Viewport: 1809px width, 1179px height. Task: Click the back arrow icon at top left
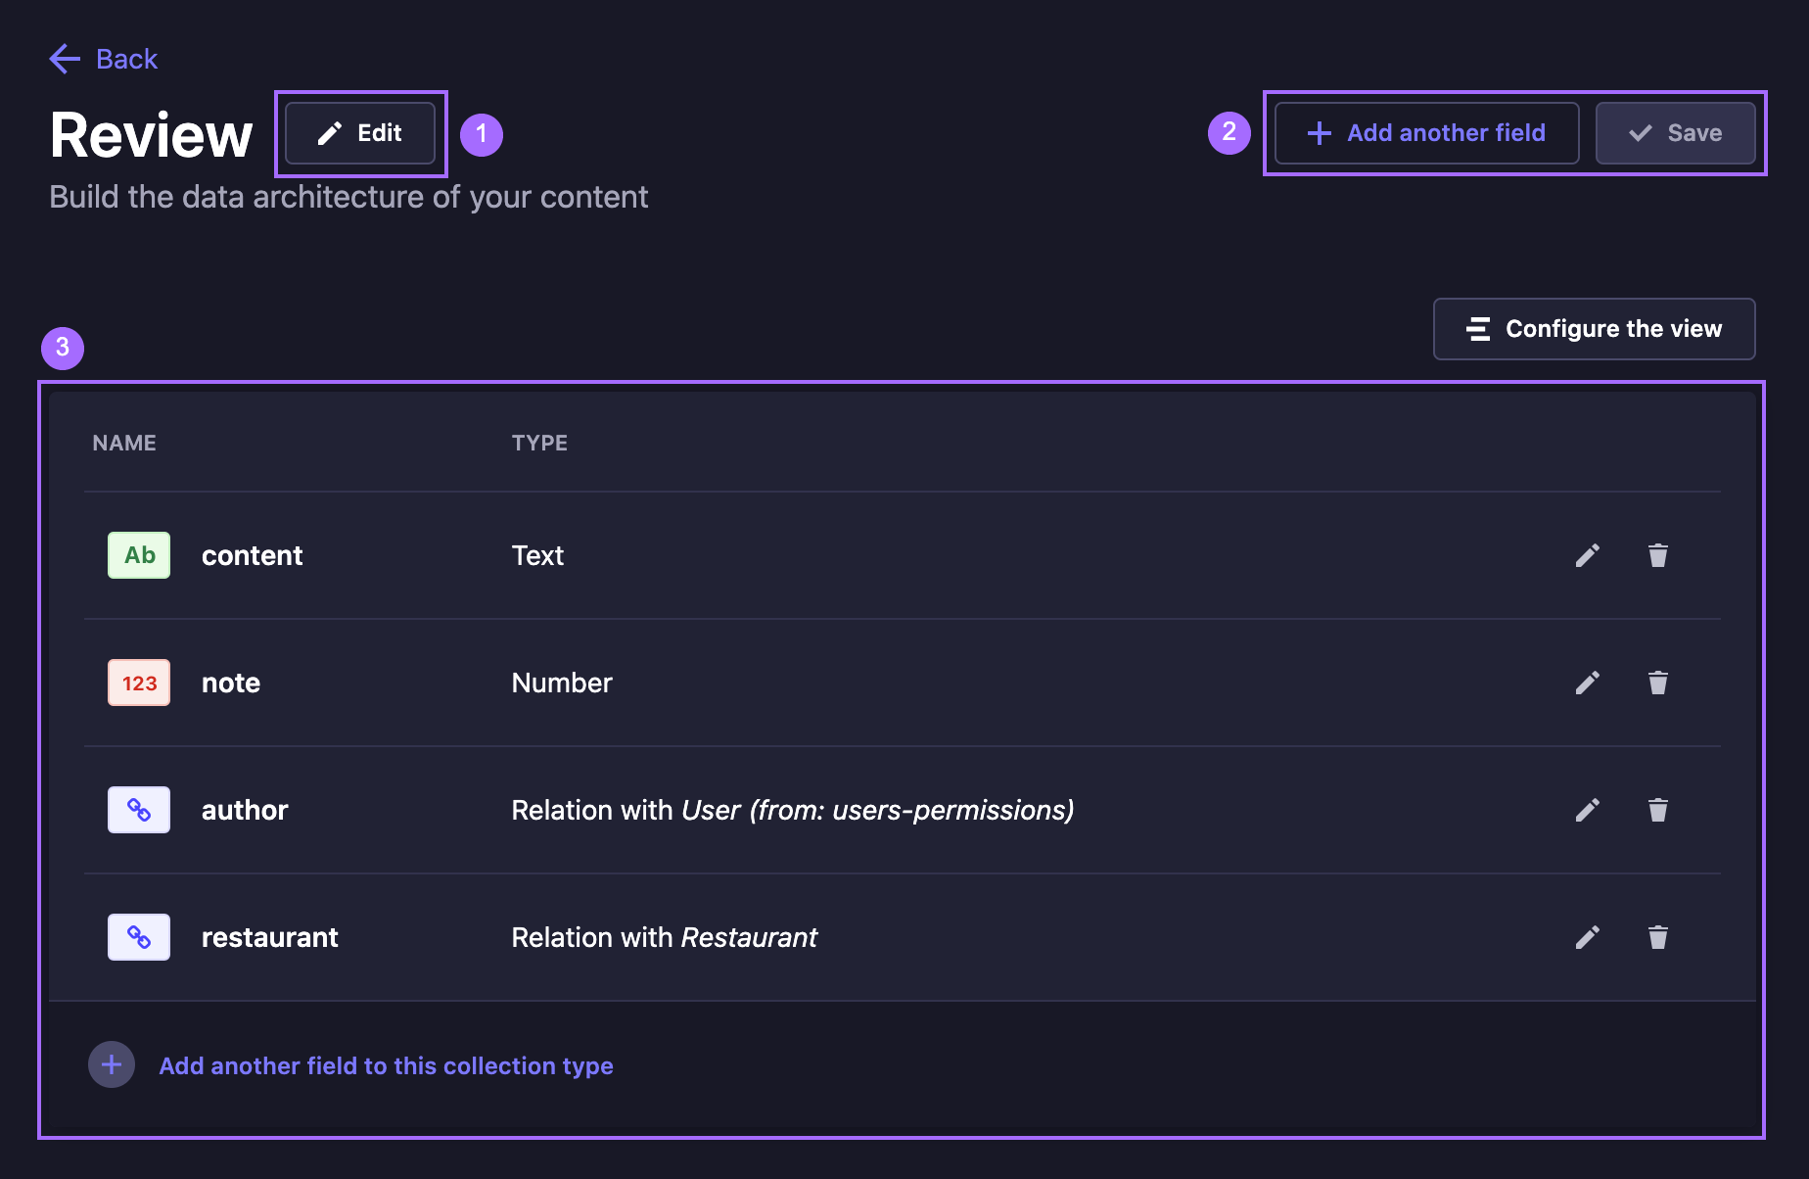[64, 59]
